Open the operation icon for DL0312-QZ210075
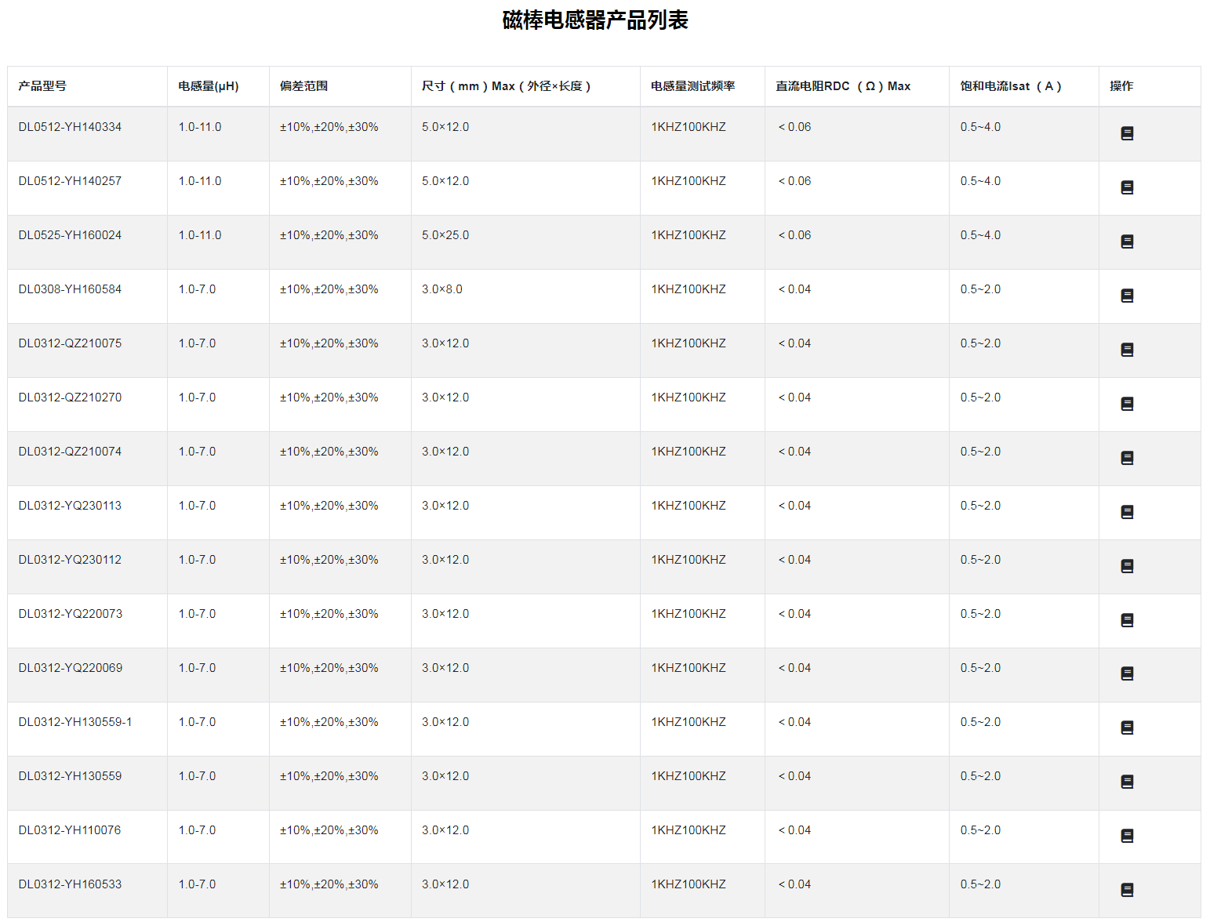 coord(1127,350)
